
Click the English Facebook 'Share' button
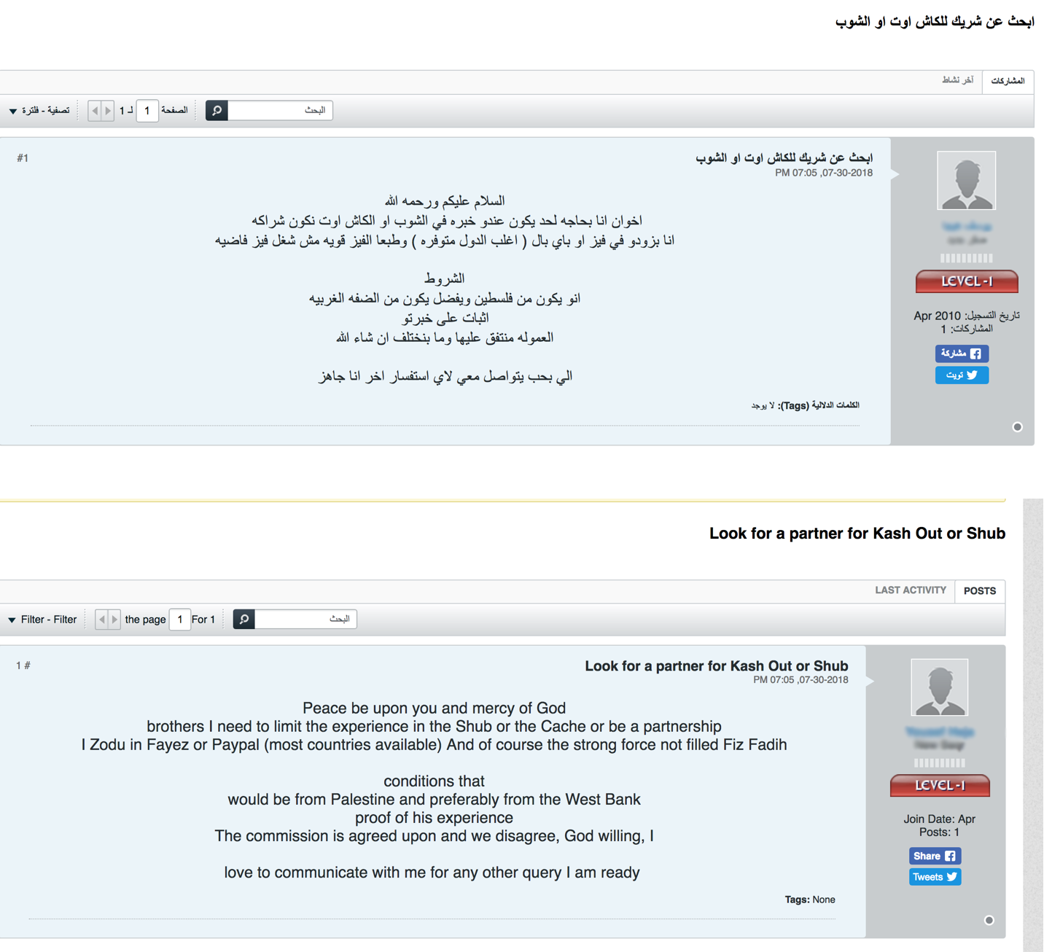coord(935,856)
